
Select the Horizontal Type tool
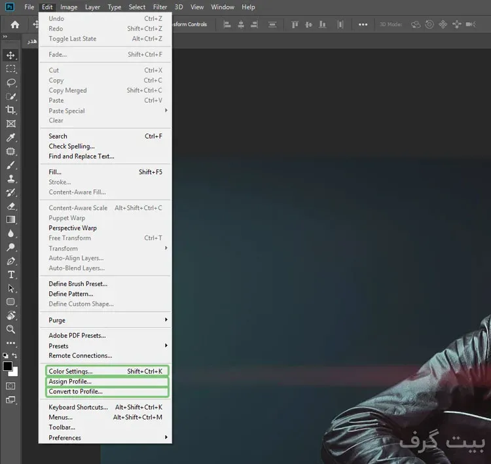(x=10, y=275)
